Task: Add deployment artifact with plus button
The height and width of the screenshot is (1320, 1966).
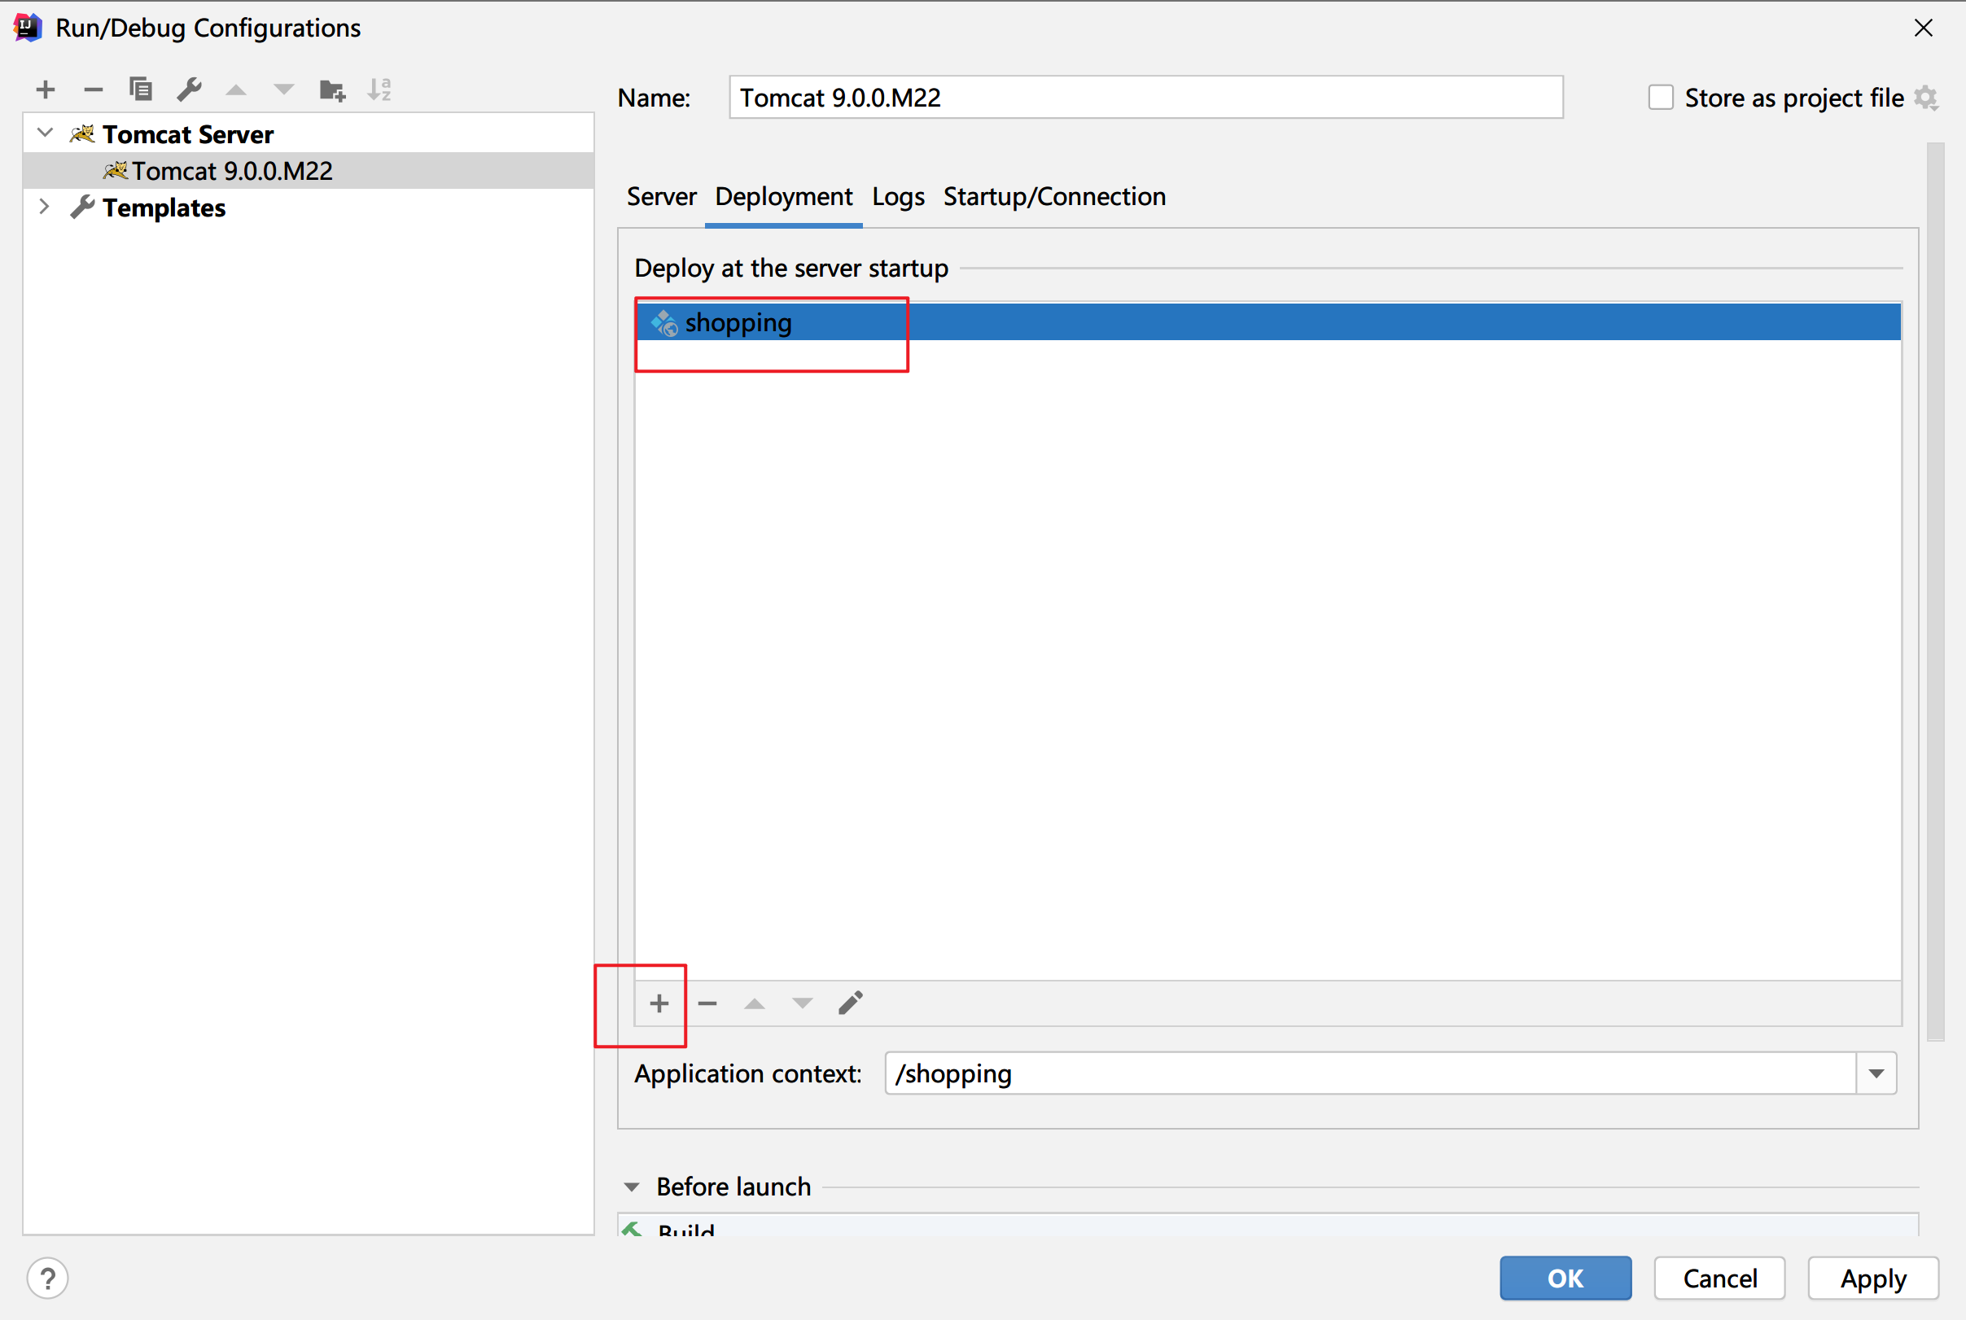Action: pos(659,1003)
